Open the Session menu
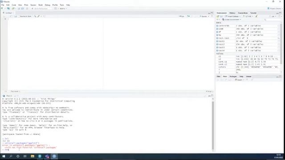Screen dimensions: 285x160 (x=33, y=5)
